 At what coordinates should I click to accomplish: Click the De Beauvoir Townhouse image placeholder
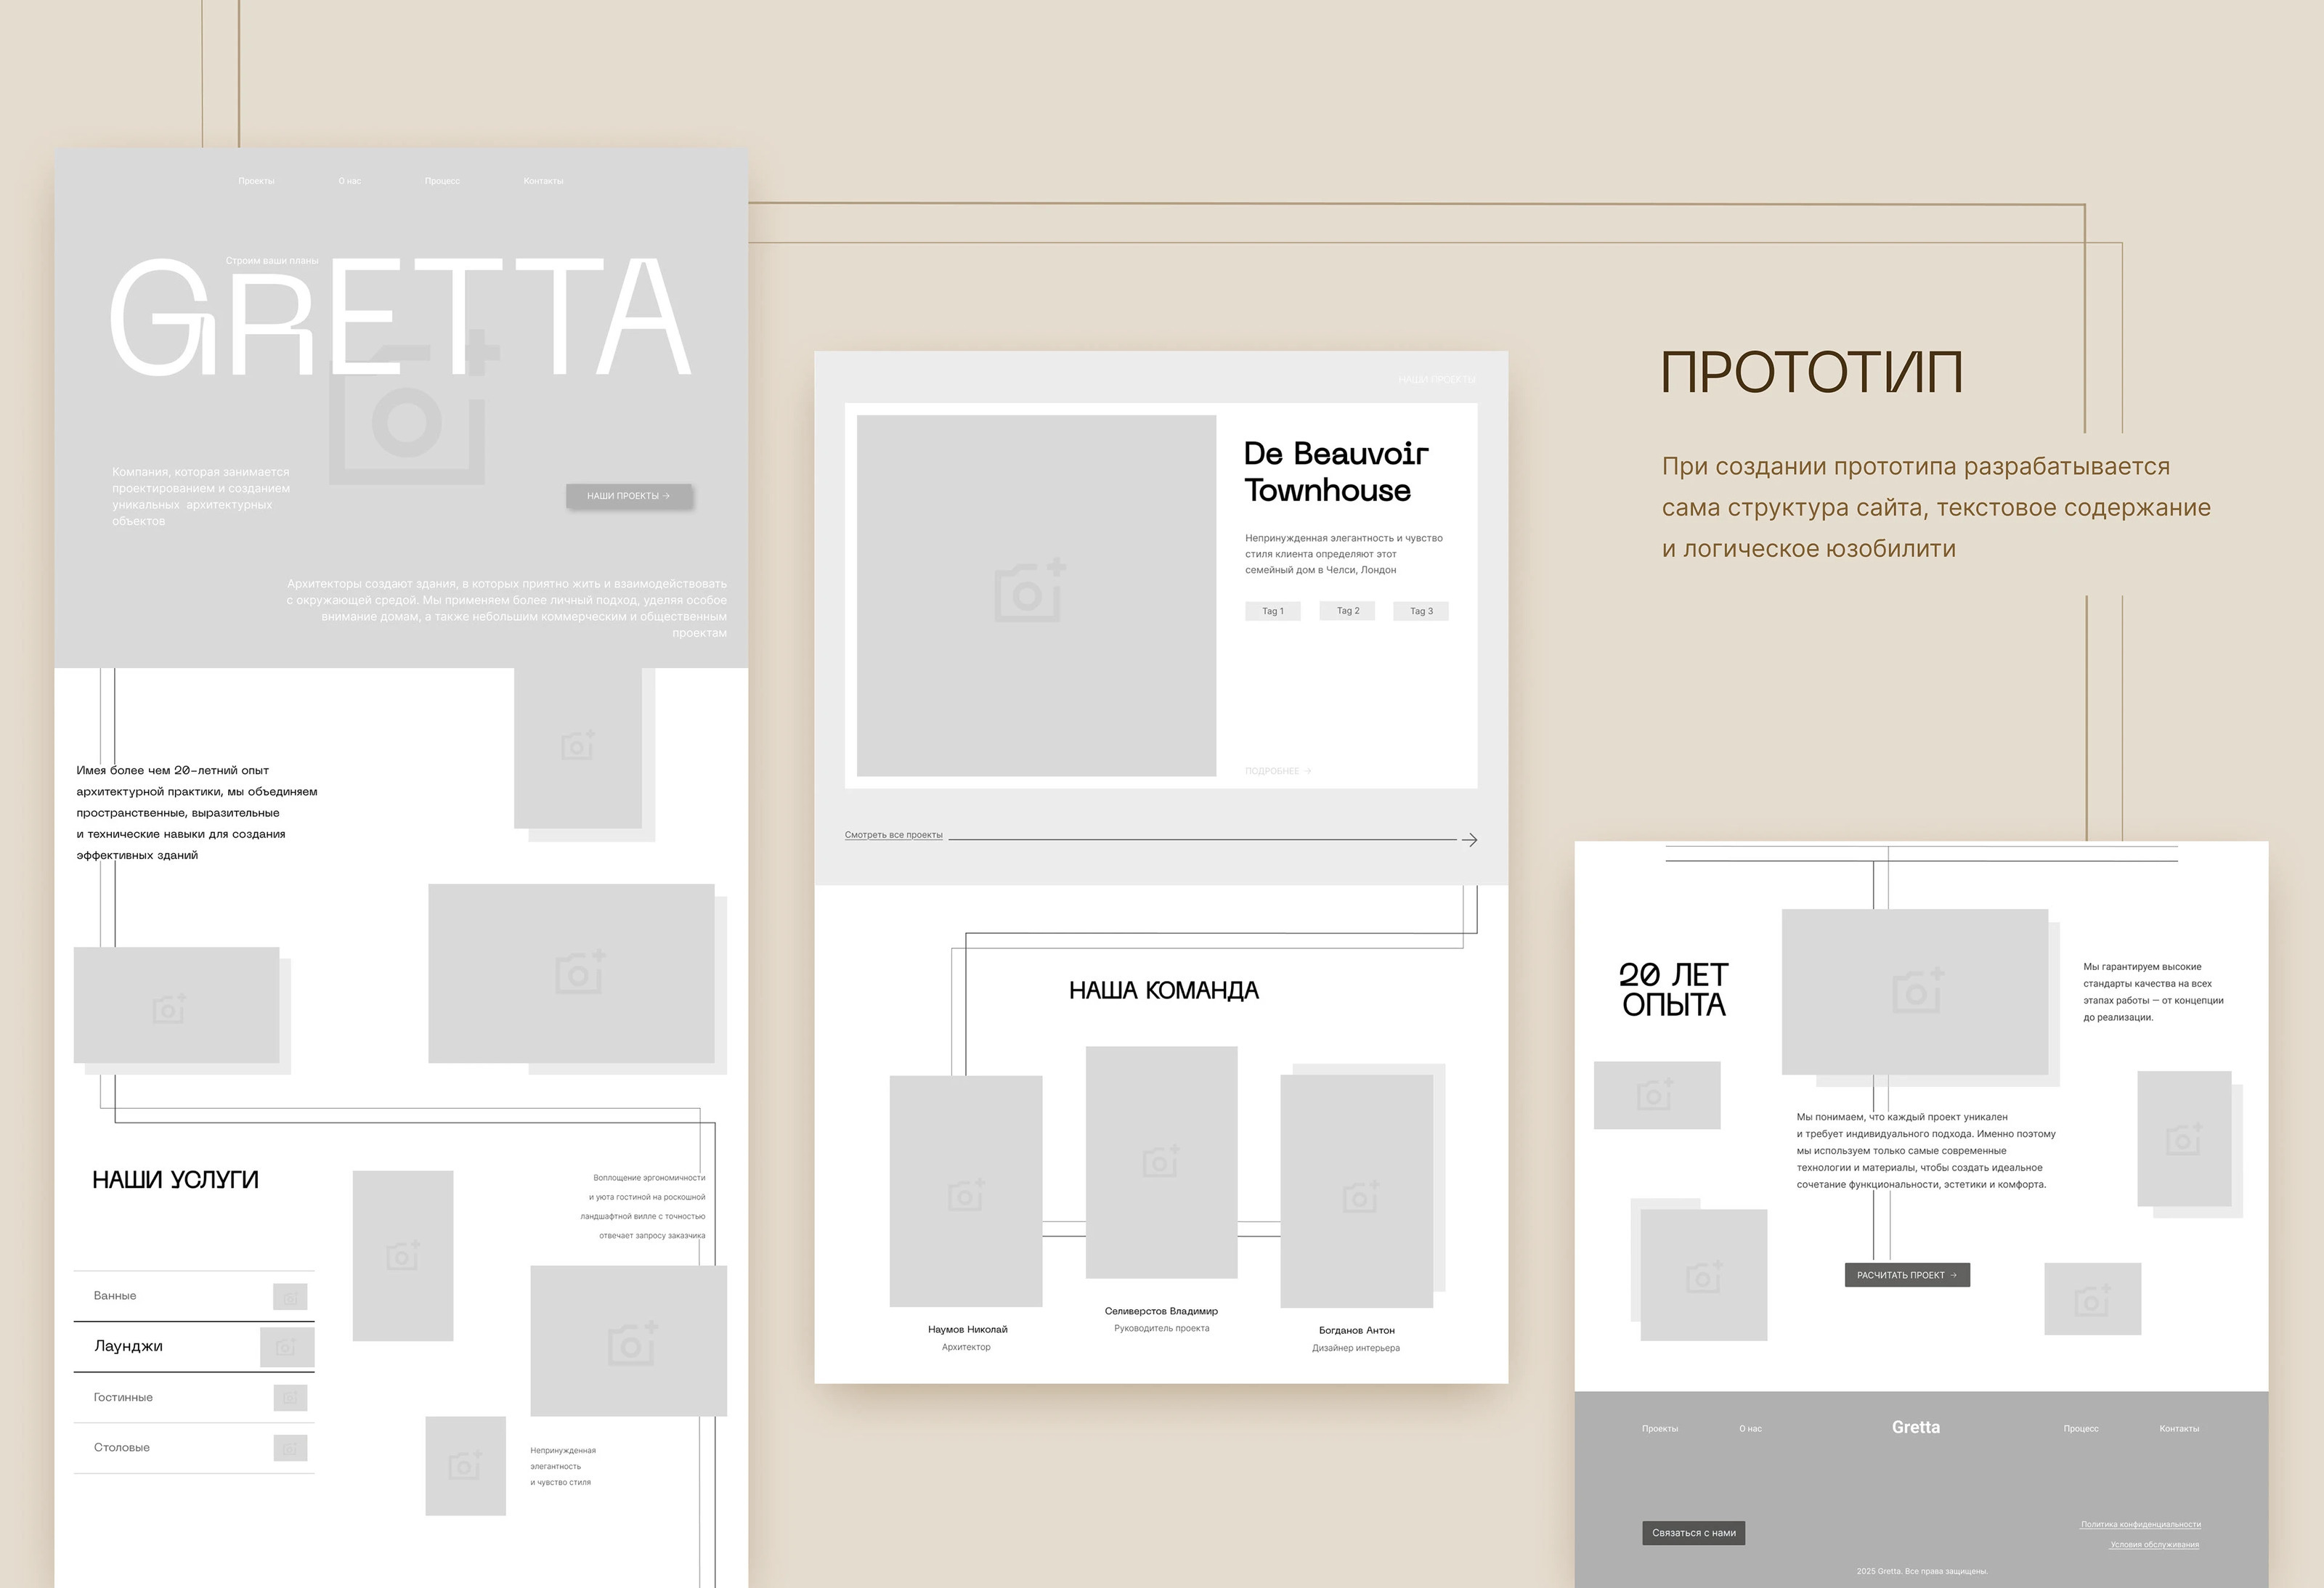tap(1036, 595)
